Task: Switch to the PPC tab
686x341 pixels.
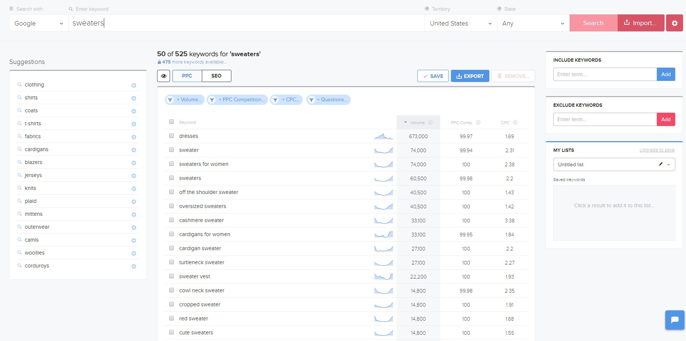Action: coord(187,76)
